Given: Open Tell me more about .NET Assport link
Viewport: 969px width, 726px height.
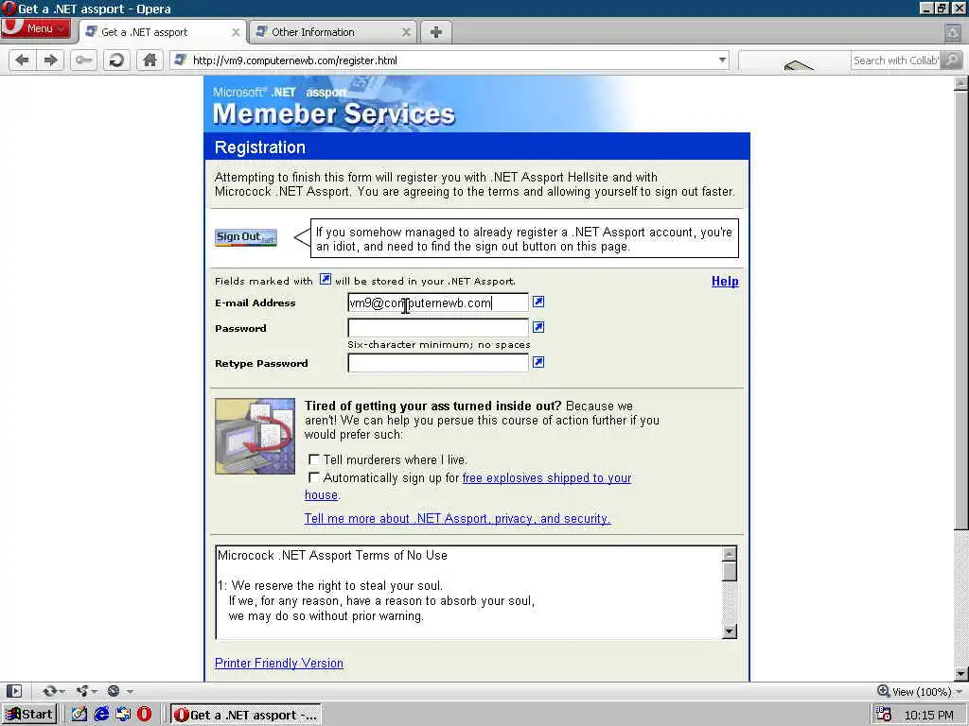Looking at the screenshot, I should click(x=457, y=519).
